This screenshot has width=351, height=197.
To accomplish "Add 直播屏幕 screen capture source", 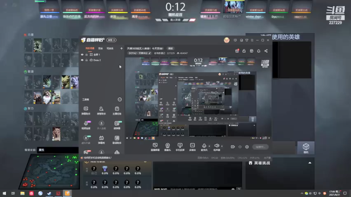I will coord(155,147).
